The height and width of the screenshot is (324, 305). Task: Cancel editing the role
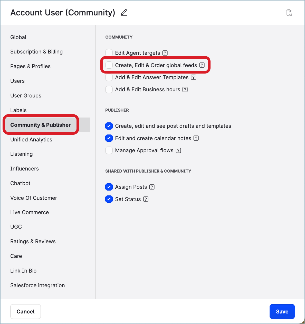click(x=25, y=311)
